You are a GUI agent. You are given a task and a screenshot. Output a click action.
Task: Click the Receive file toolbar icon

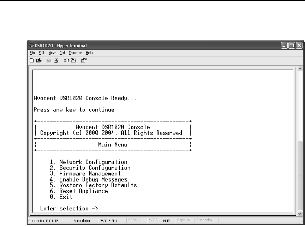[x=73, y=60]
